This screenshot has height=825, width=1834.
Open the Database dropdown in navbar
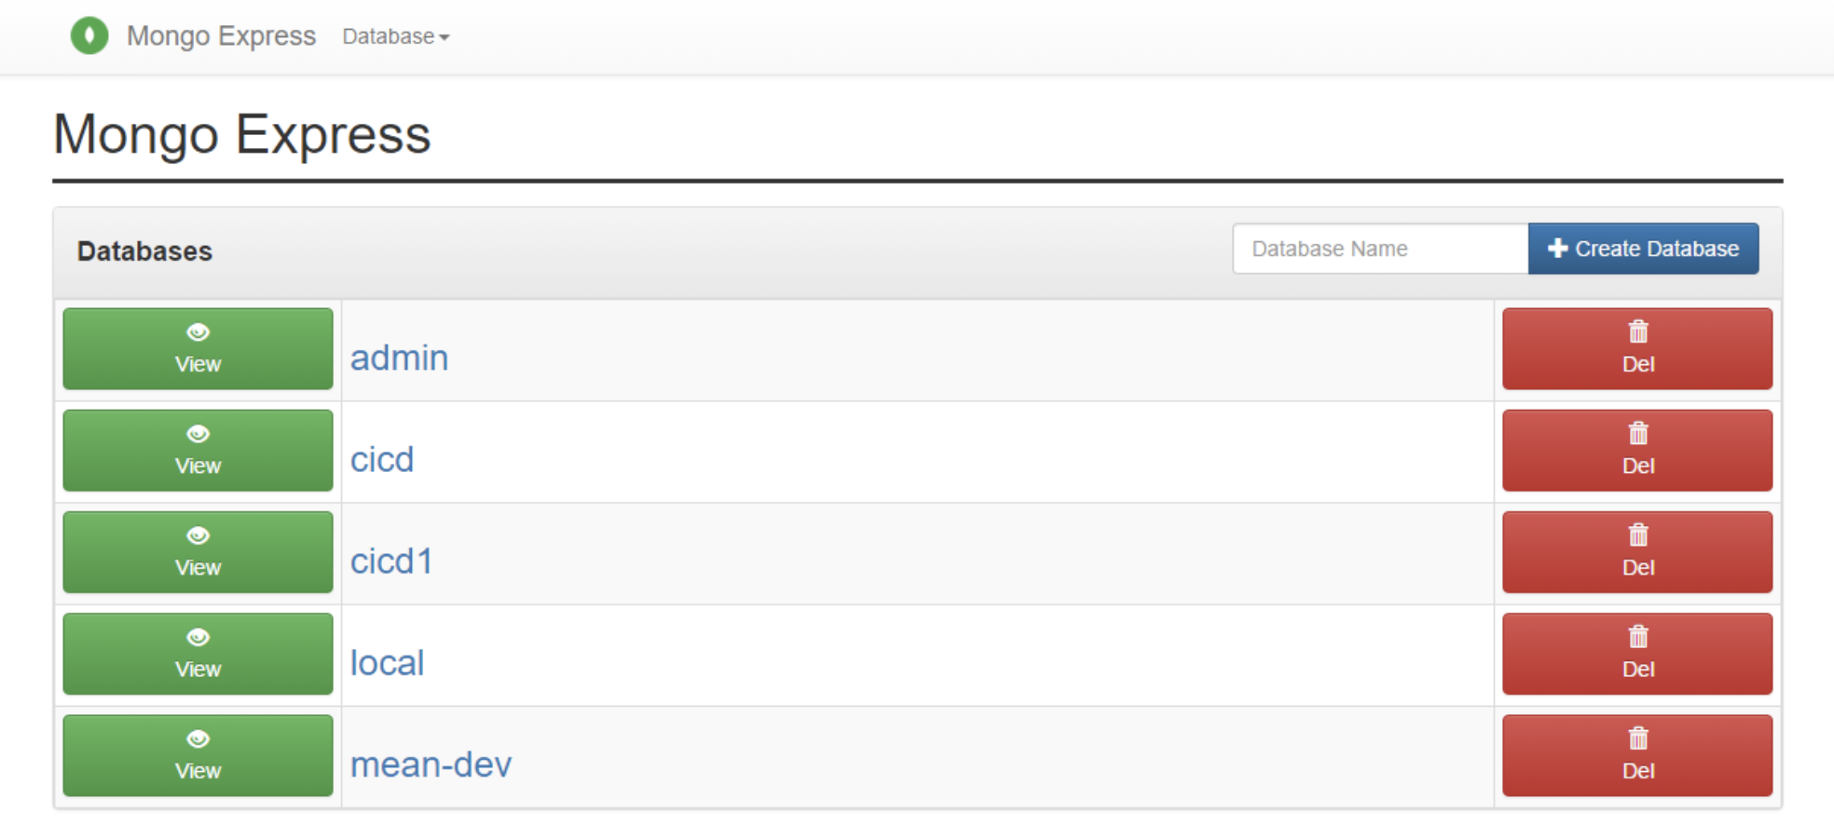[396, 36]
